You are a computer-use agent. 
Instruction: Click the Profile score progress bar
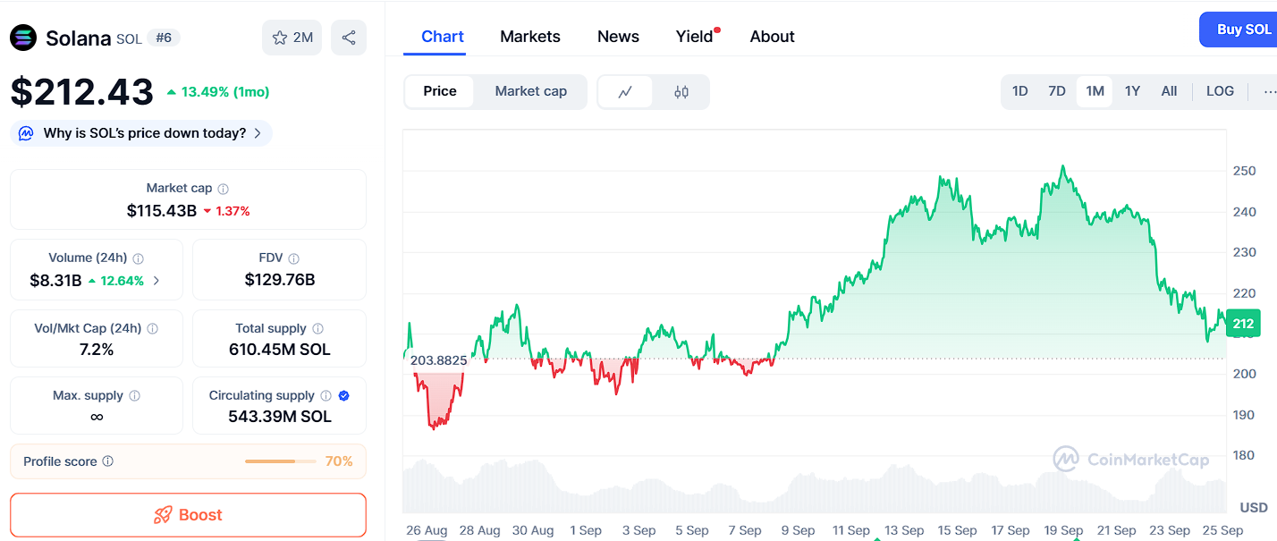[x=280, y=461]
